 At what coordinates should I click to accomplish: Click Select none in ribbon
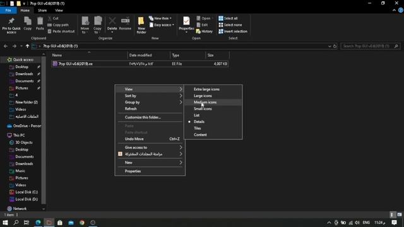(x=230, y=25)
